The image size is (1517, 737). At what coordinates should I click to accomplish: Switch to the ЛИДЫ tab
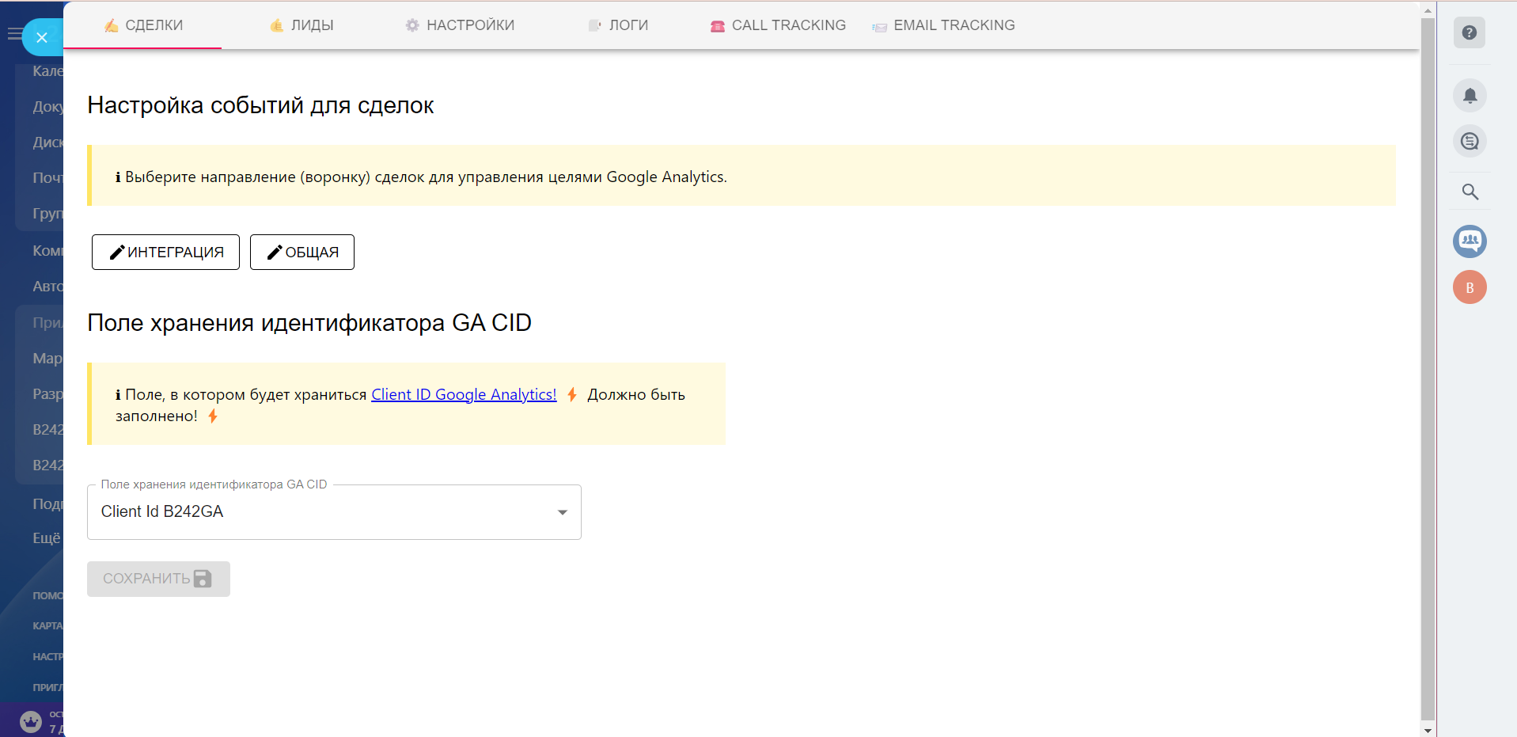pos(302,25)
